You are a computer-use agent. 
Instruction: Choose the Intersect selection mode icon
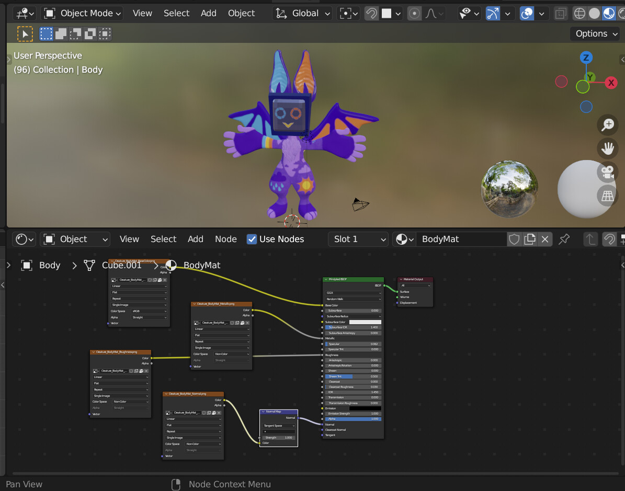105,34
